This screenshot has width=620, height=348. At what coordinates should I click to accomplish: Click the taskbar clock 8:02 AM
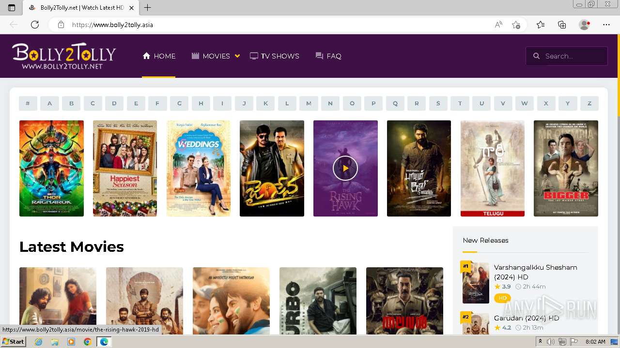pos(595,342)
